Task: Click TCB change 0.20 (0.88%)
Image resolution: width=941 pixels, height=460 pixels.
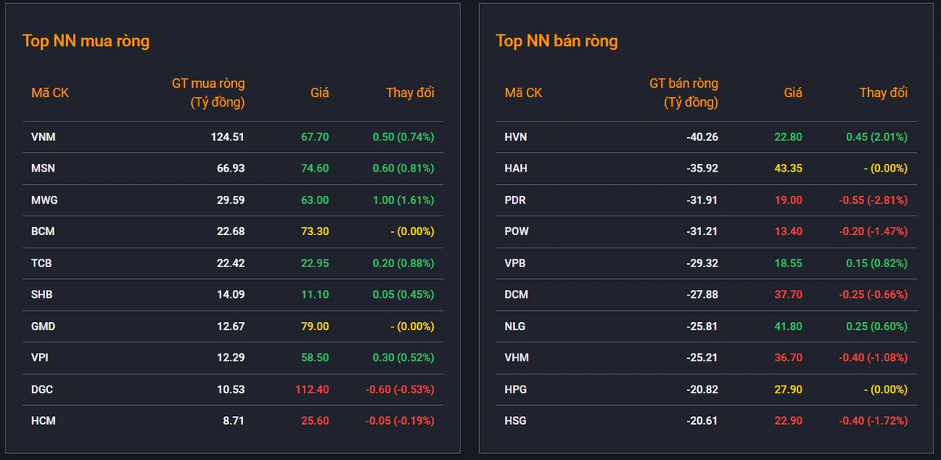Action: tap(403, 263)
